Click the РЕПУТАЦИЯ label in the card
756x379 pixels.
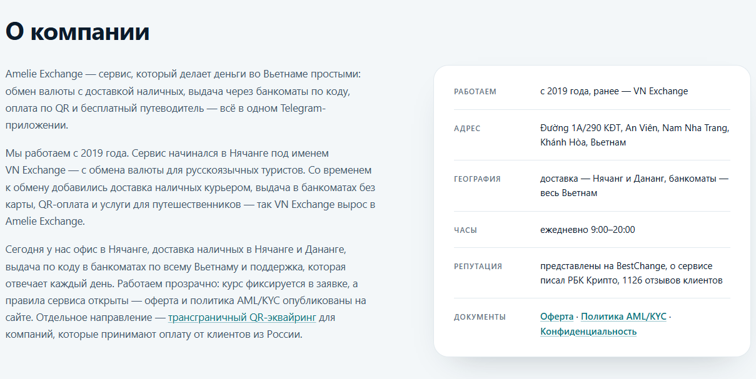[x=478, y=267]
